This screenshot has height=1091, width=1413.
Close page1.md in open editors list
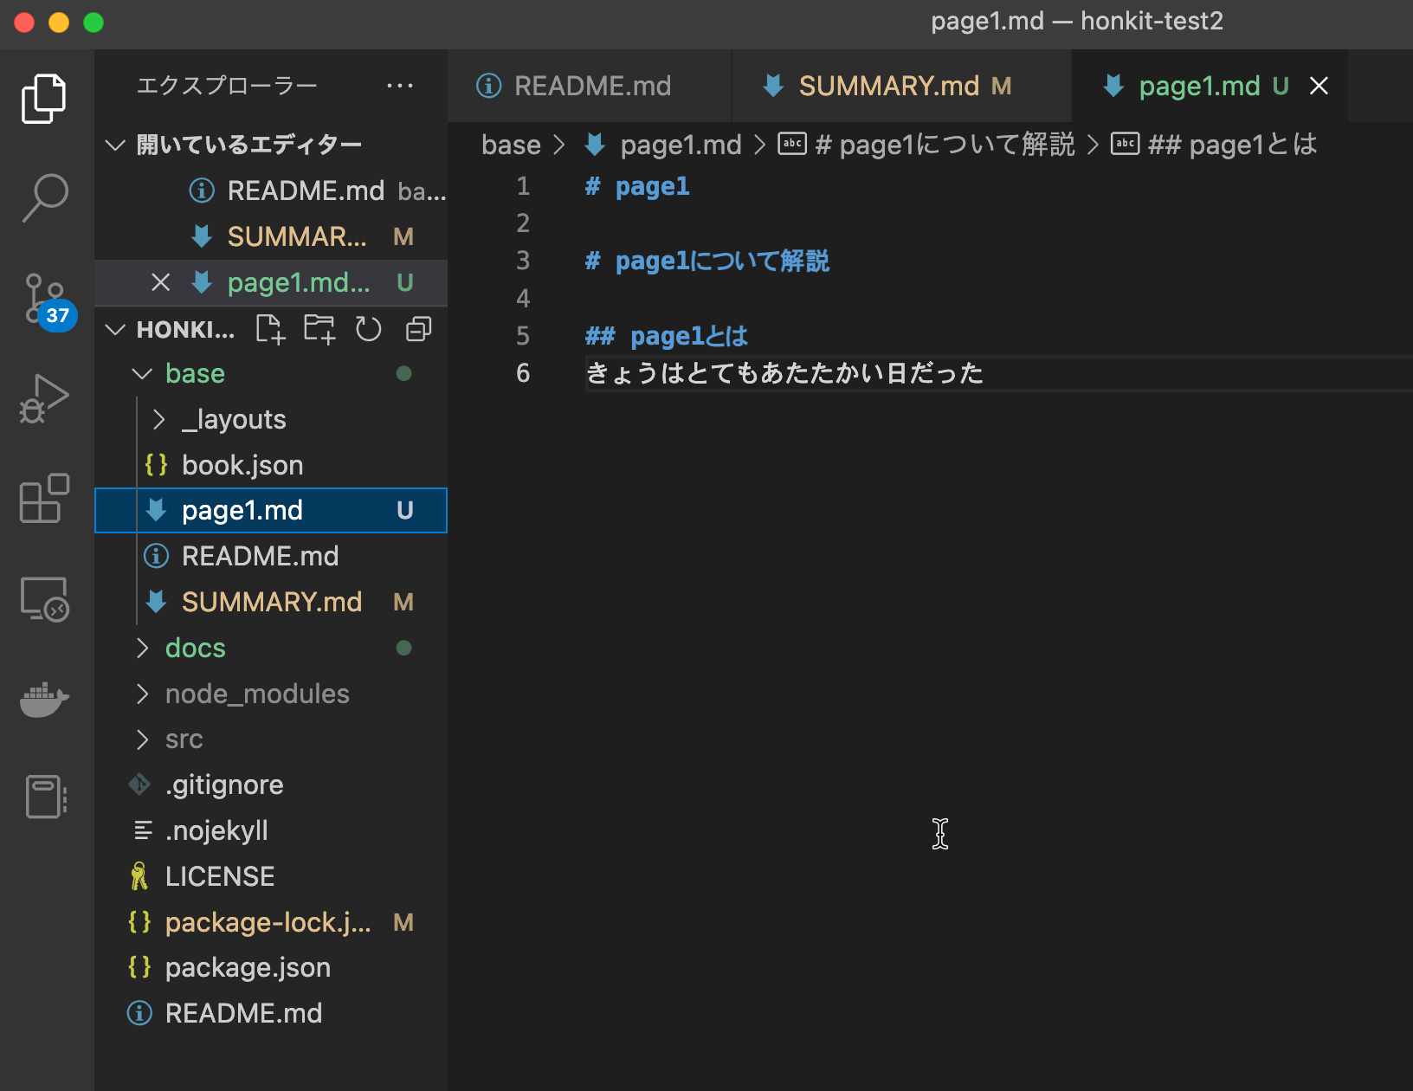pos(160,282)
